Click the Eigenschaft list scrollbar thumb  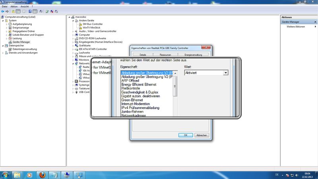(x=175, y=86)
